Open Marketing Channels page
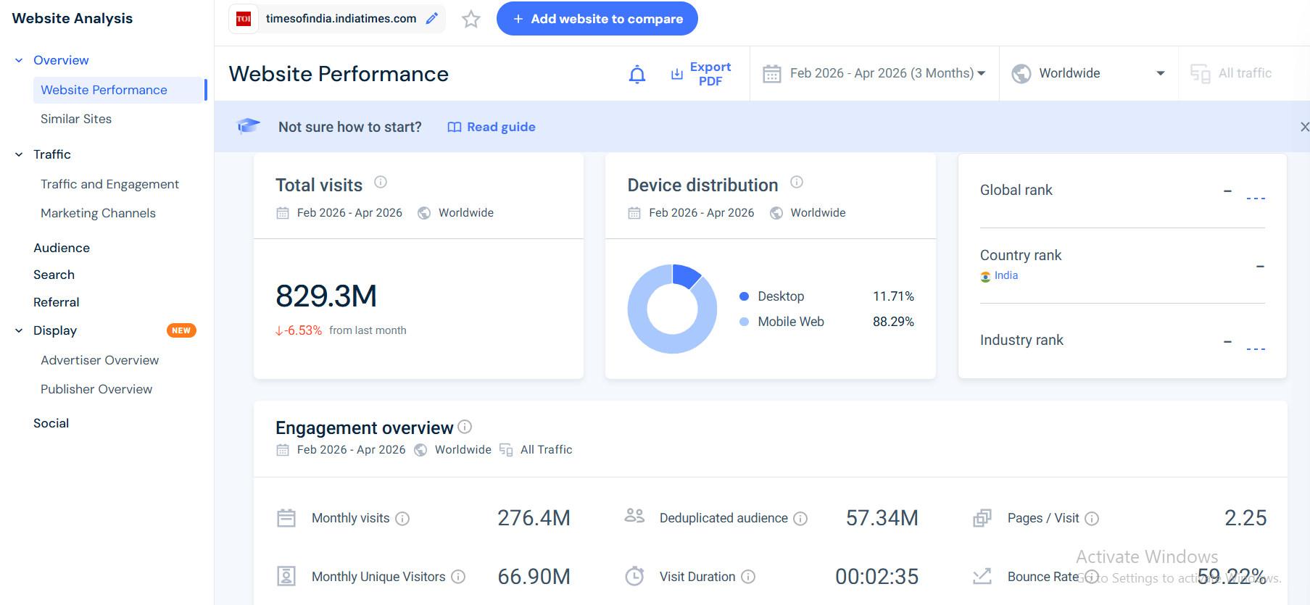1310x605 pixels. pyautogui.click(x=98, y=213)
